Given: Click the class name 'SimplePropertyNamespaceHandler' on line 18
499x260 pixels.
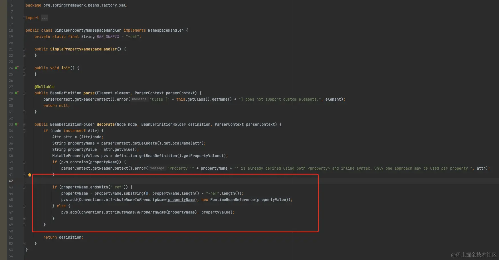Looking at the screenshot, I should [x=88, y=30].
